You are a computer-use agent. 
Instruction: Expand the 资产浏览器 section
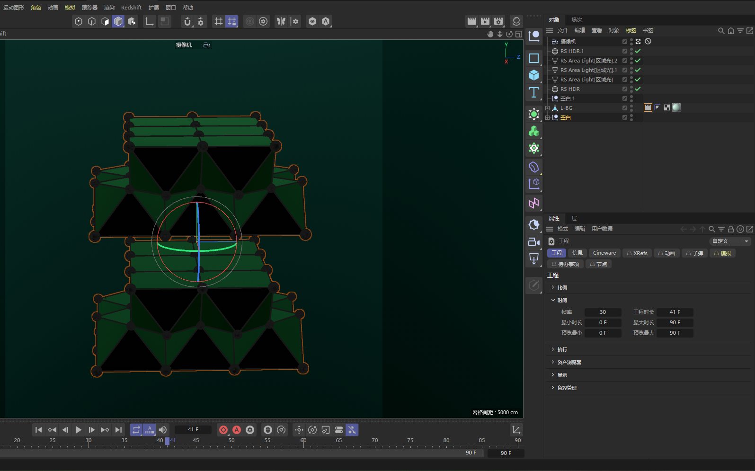552,362
